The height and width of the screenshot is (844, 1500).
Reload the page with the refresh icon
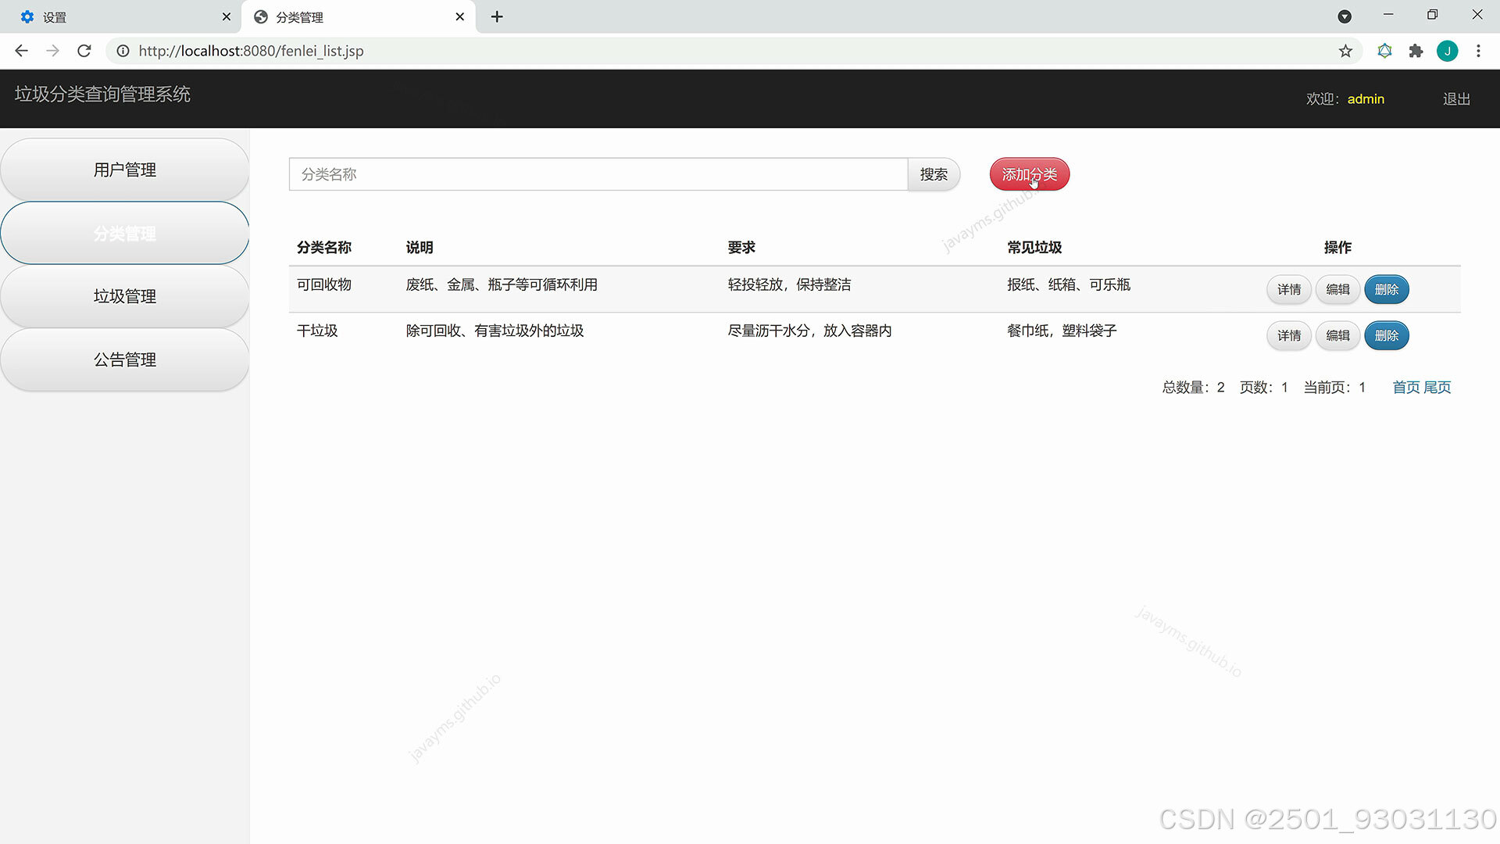click(x=84, y=51)
